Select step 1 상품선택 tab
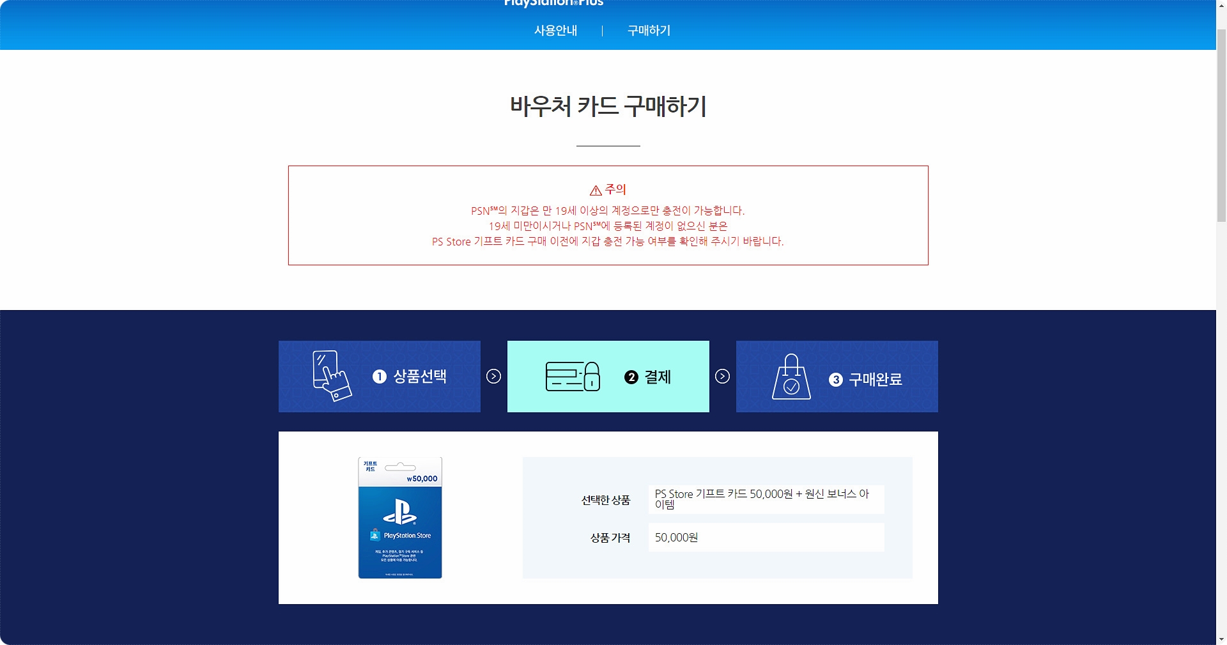The width and height of the screenshot is (1227, 645). (380, 377)
